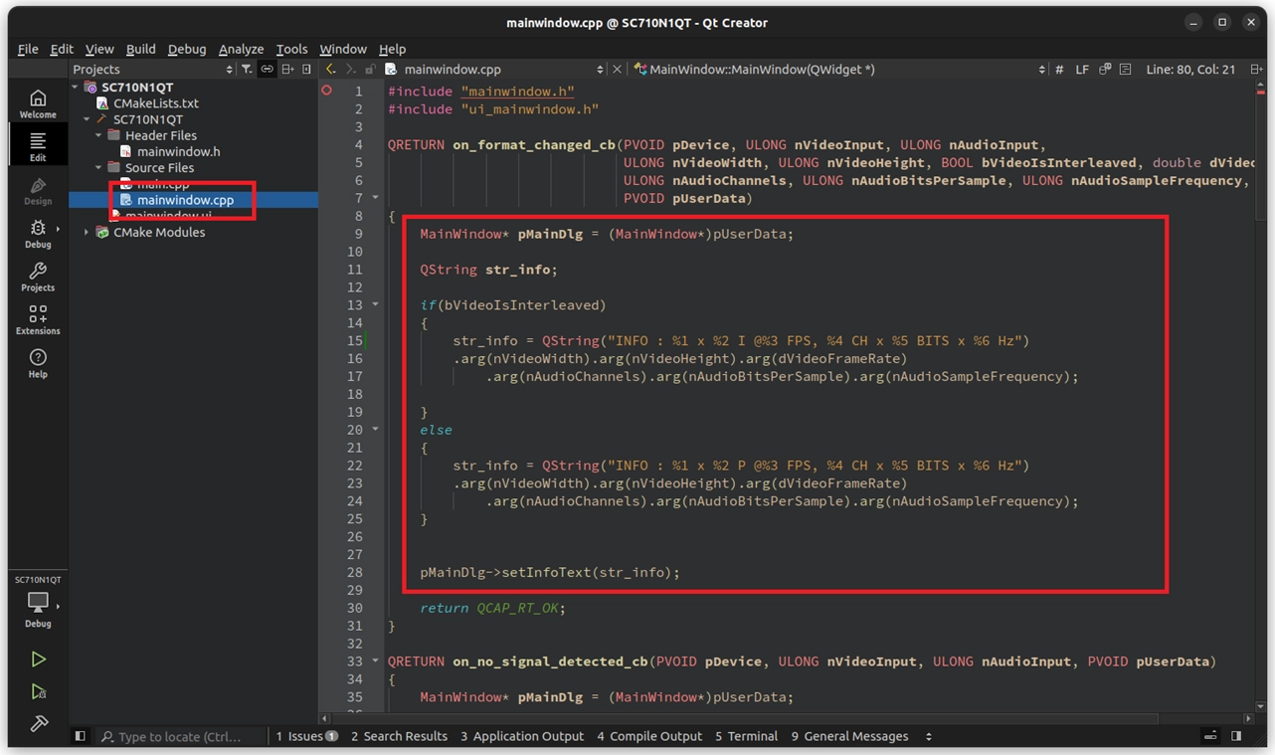This screenshot has width=1275, height=755.
Task: Click Line: 80, Col: 21 indicator
Action: 1190,69
